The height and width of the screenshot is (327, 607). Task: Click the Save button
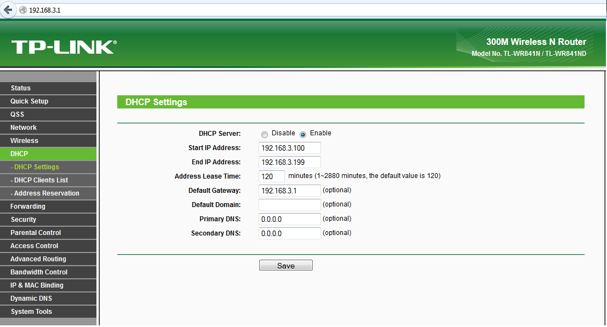click(x=285, y=266)
